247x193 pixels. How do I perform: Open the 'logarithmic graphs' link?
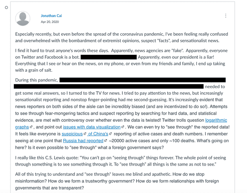(x=216, y=120)
